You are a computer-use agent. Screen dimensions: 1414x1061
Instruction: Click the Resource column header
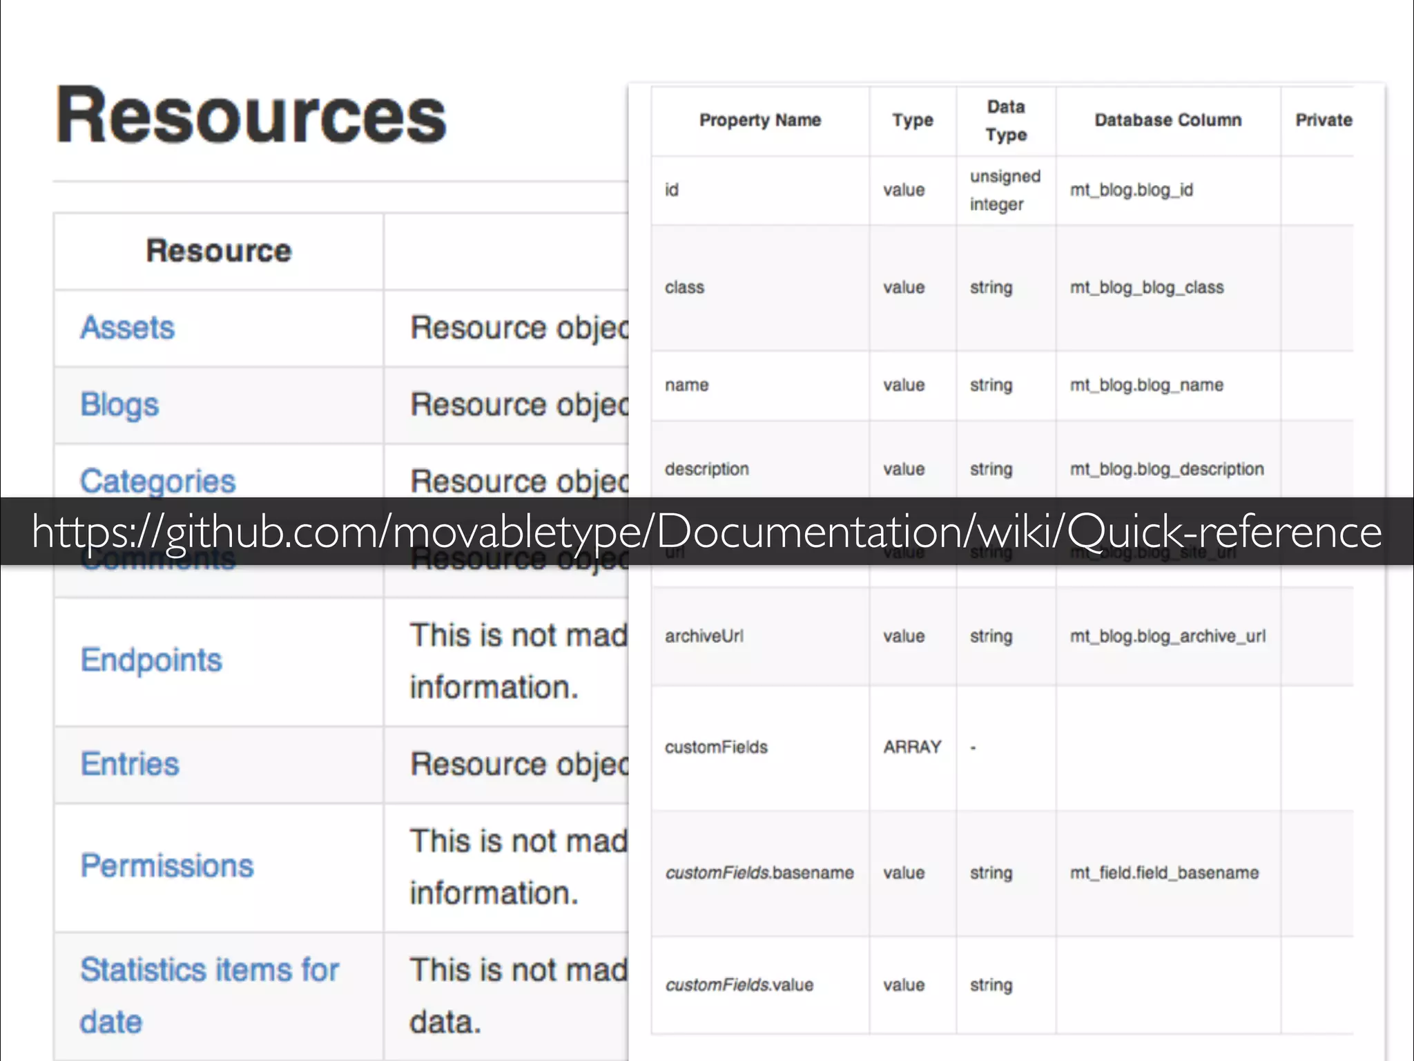[219, 250]
